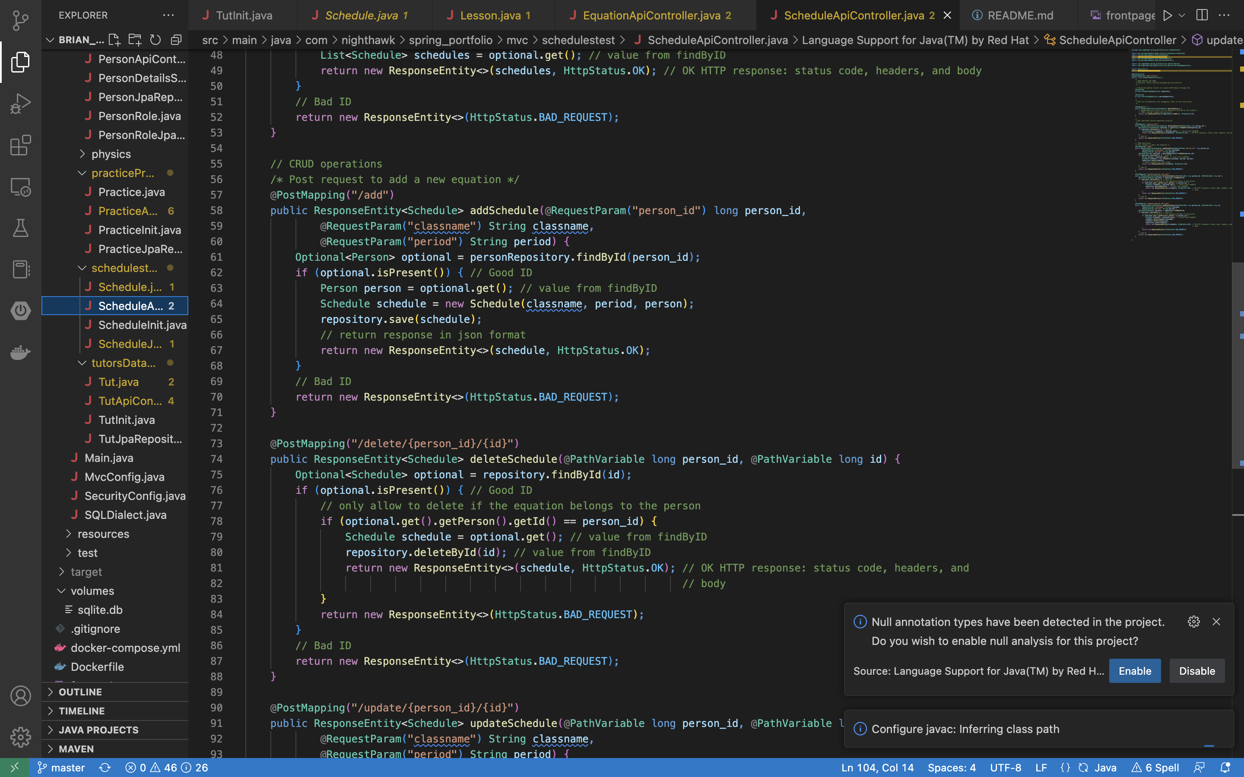
Task: Create a new folder in Explorer
Action: [135, 40]
